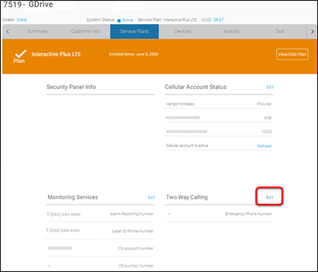Switch to the Customer Info tab
The width and height of the screenshot is (318, 272).
[86, 32]
